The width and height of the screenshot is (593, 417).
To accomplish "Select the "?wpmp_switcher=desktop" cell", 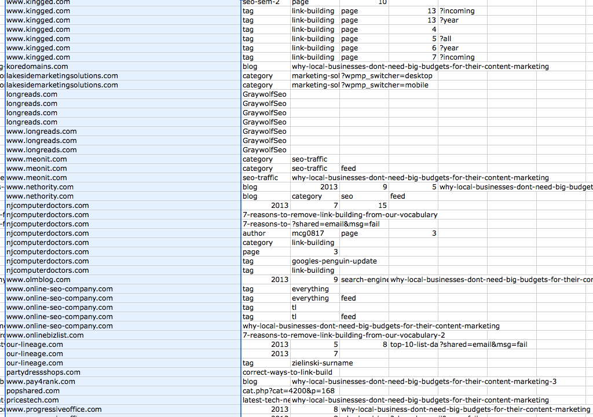I will pos(386,76).
